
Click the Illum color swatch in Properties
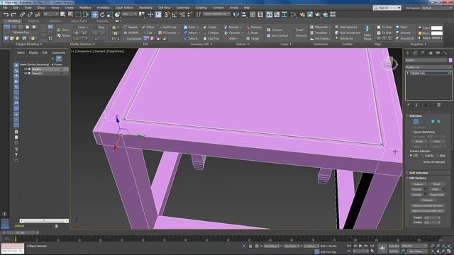[x=437, y=33]
